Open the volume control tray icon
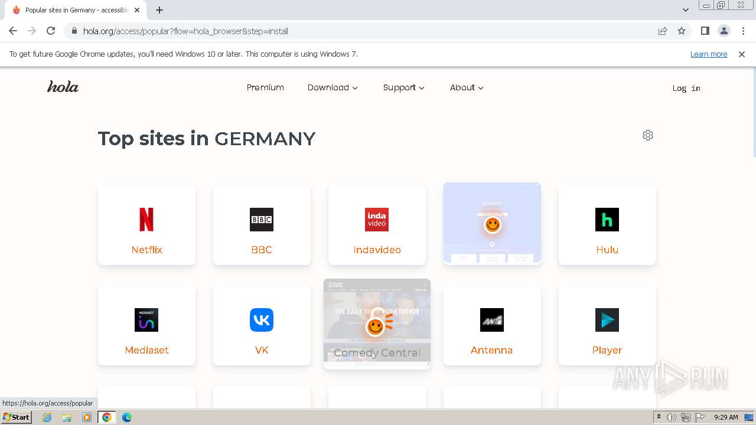This screenshot has height=425, width=756. click(x=672, y=417)
